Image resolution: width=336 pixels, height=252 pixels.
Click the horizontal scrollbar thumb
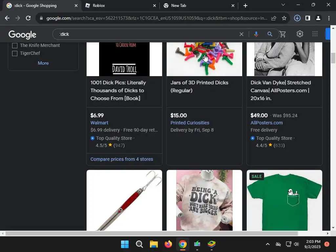pyautogui.click(x=152, y=233)
